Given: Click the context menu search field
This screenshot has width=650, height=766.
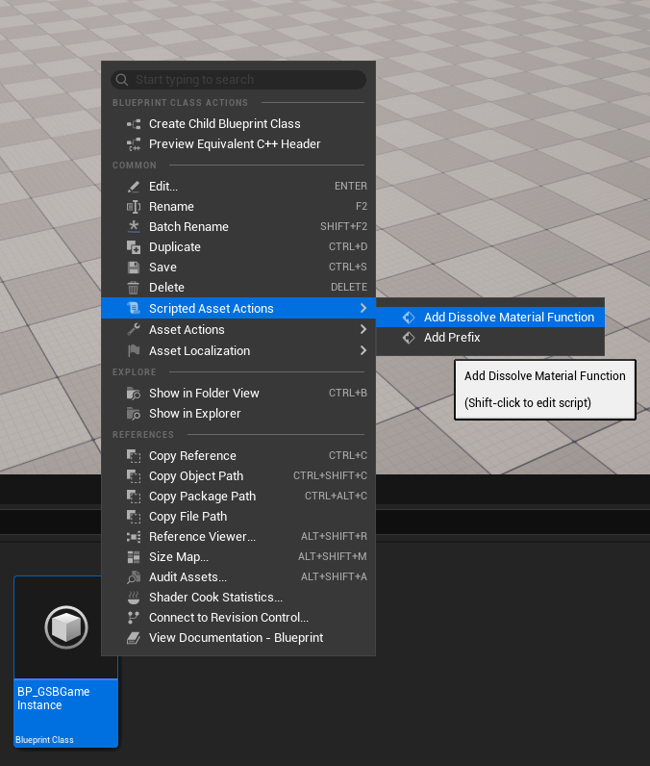Looking at the screenshot, I should 240,80.
